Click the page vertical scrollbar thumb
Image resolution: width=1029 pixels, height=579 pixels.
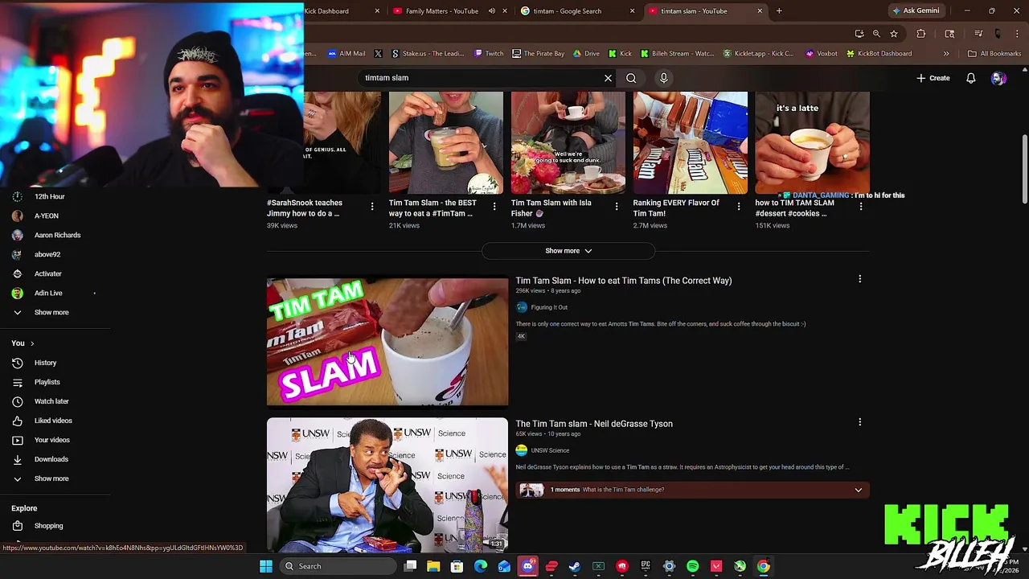point(1024,170)
